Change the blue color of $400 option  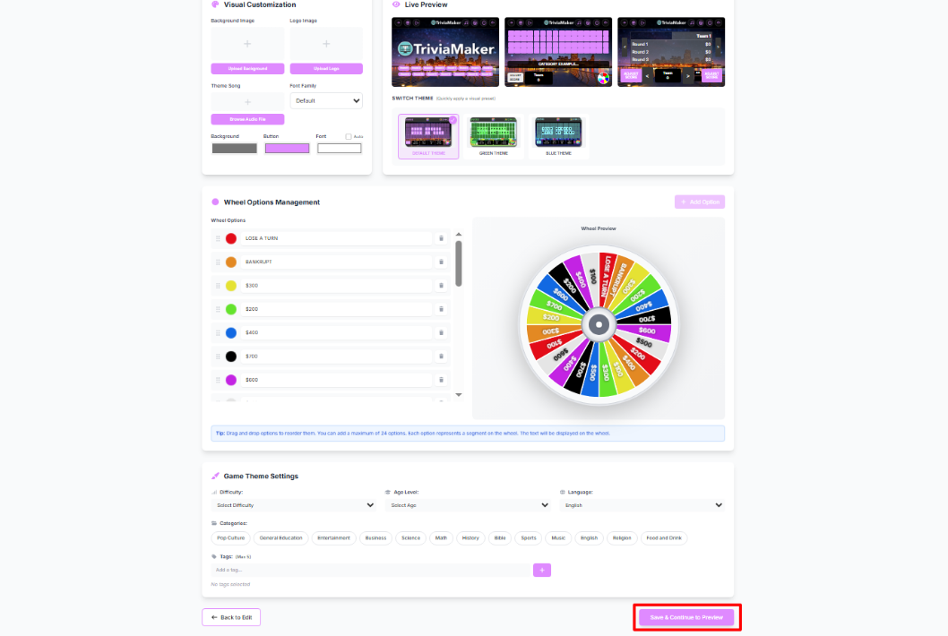(x=231, y=332)
